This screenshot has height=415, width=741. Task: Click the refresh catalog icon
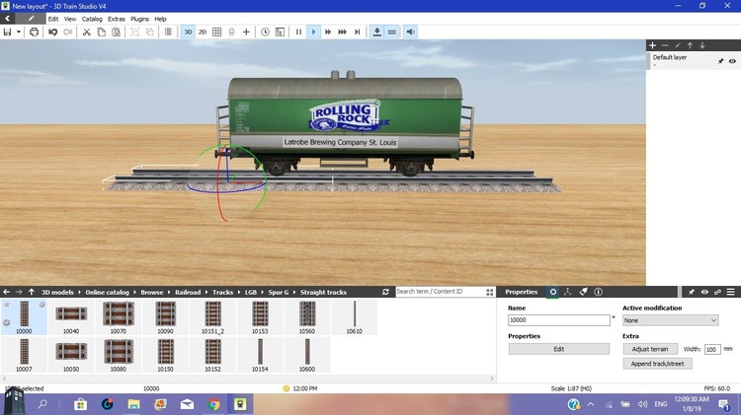pyautogui.click(x=385, y=292)
